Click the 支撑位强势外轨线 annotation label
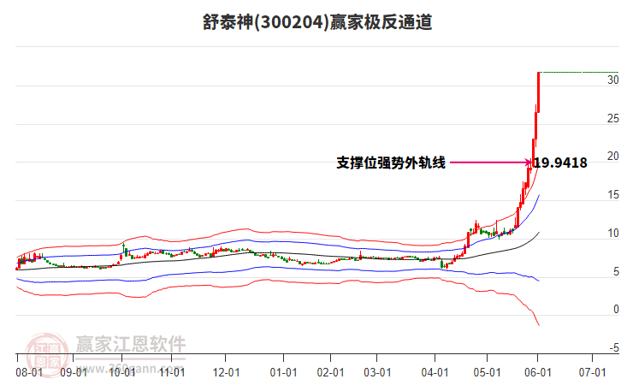Viewport: 621px width, 385px height. [391, 163]
